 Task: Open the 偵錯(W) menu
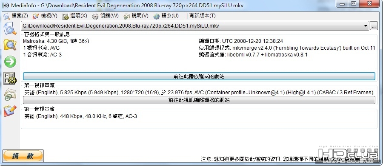(x=105, y=16)
